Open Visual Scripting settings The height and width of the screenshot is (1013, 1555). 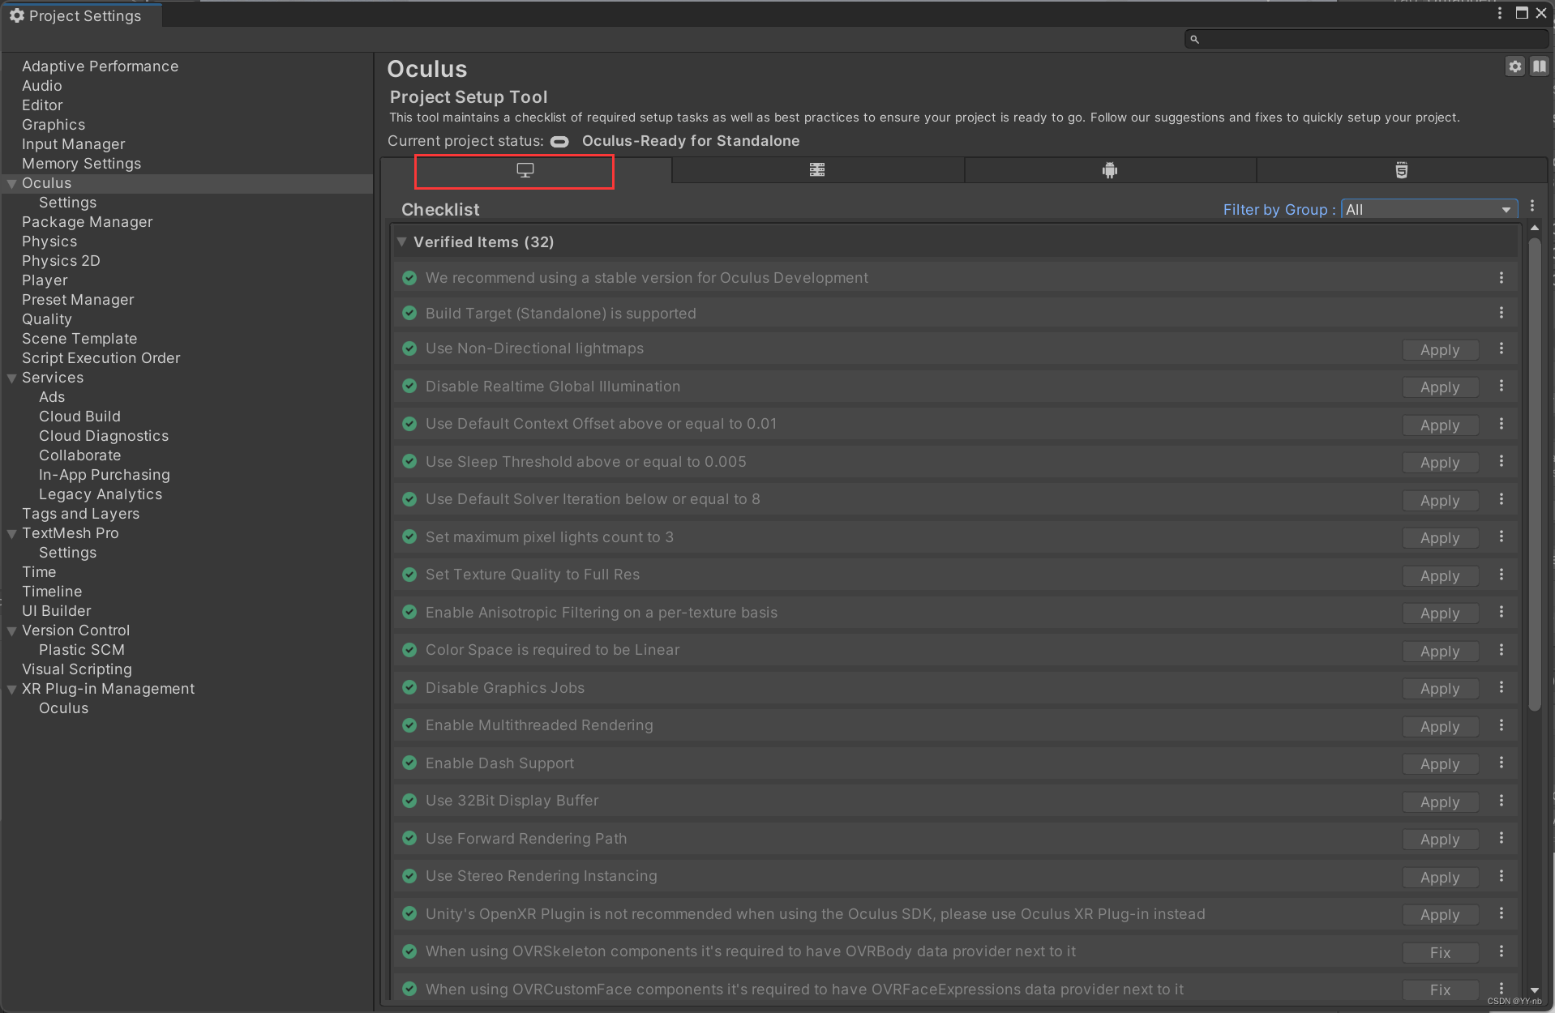pos(76,669)
